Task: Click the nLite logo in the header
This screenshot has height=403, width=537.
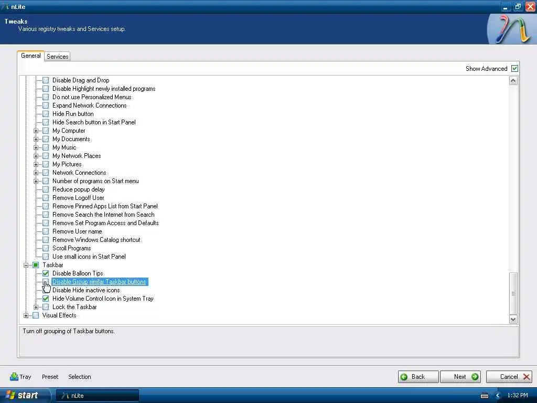Action: pos(511,29)
